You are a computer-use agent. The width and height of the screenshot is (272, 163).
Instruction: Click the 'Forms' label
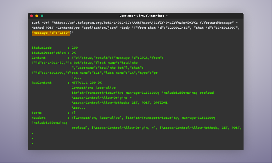[37, 113]
